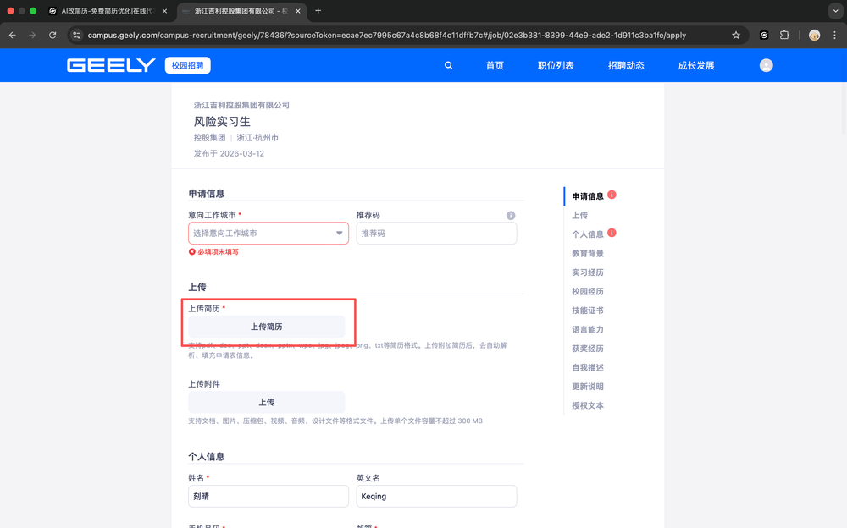The height and width of the screenshot is (528, 847).
Task: Open the site search magnifier icon
Action: click(x=449, y=65)
